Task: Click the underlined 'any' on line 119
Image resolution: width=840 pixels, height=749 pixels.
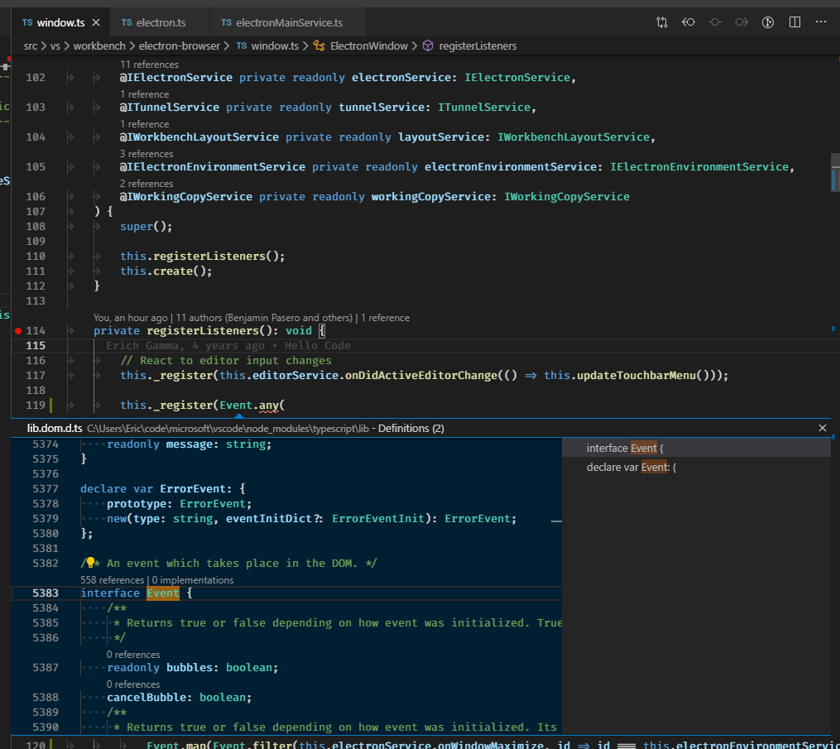Action: coord(269,406)
